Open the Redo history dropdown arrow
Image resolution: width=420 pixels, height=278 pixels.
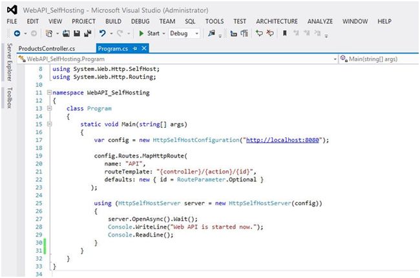(x=129, y=34)
